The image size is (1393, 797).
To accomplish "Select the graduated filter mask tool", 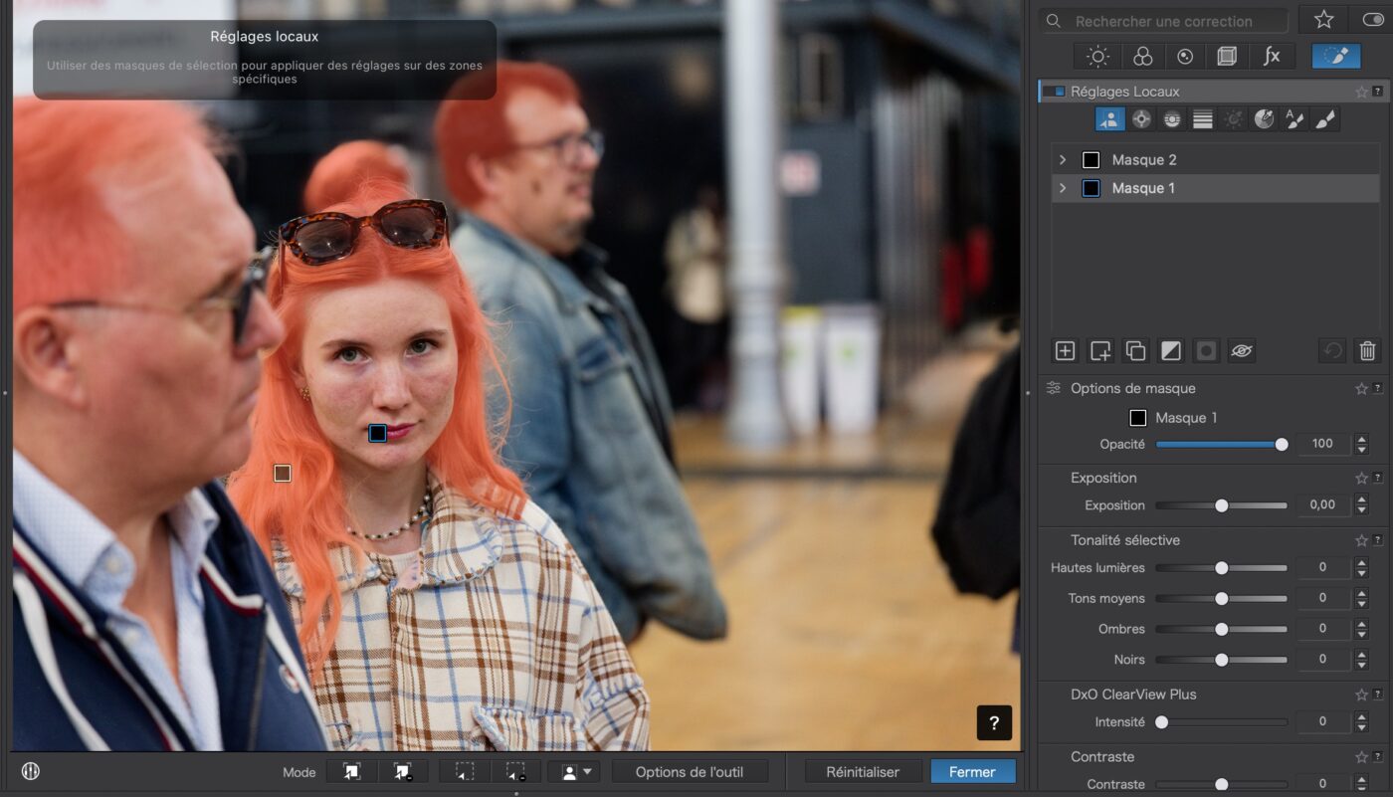I will (1203, 119).
